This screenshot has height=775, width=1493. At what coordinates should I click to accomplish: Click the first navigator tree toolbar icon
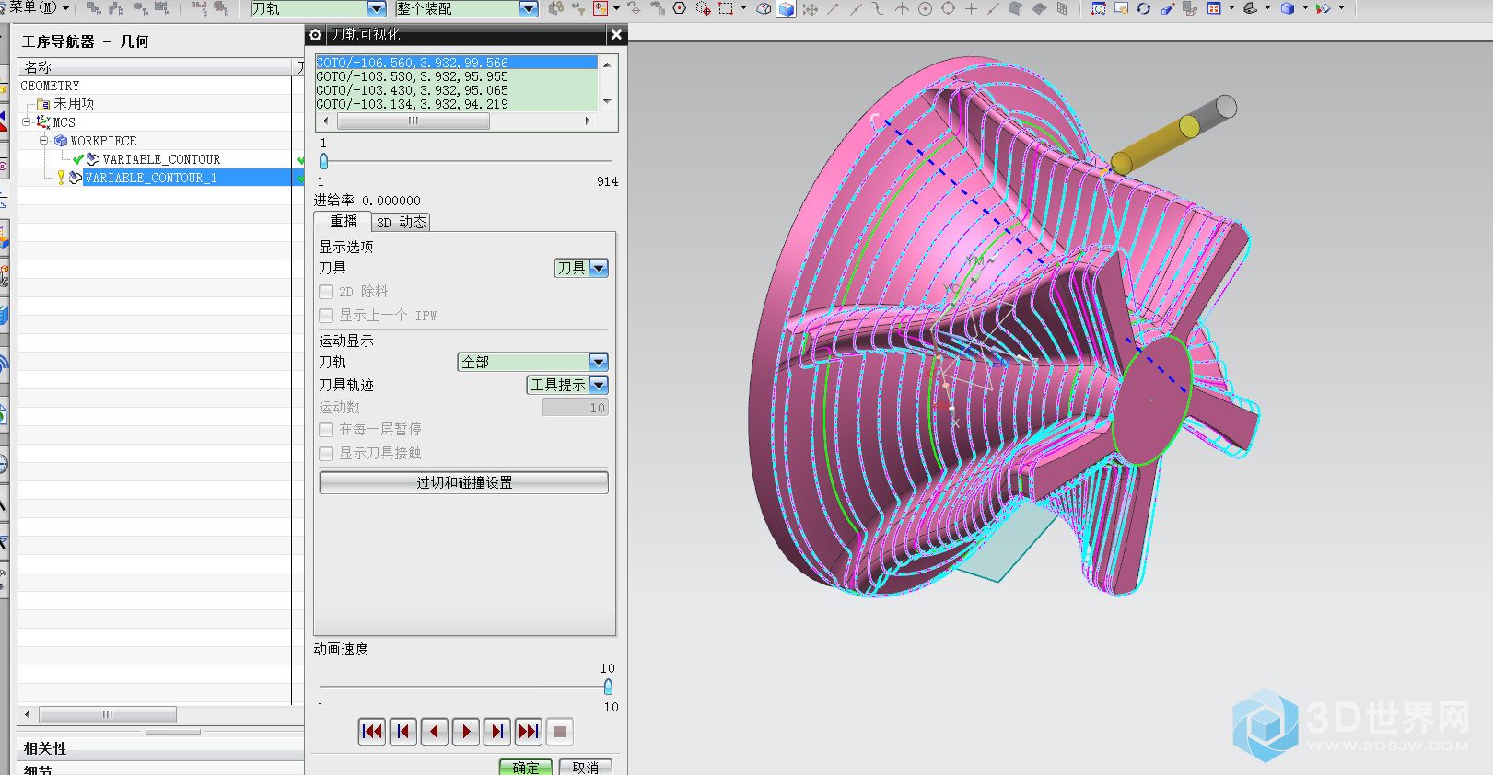94,9
